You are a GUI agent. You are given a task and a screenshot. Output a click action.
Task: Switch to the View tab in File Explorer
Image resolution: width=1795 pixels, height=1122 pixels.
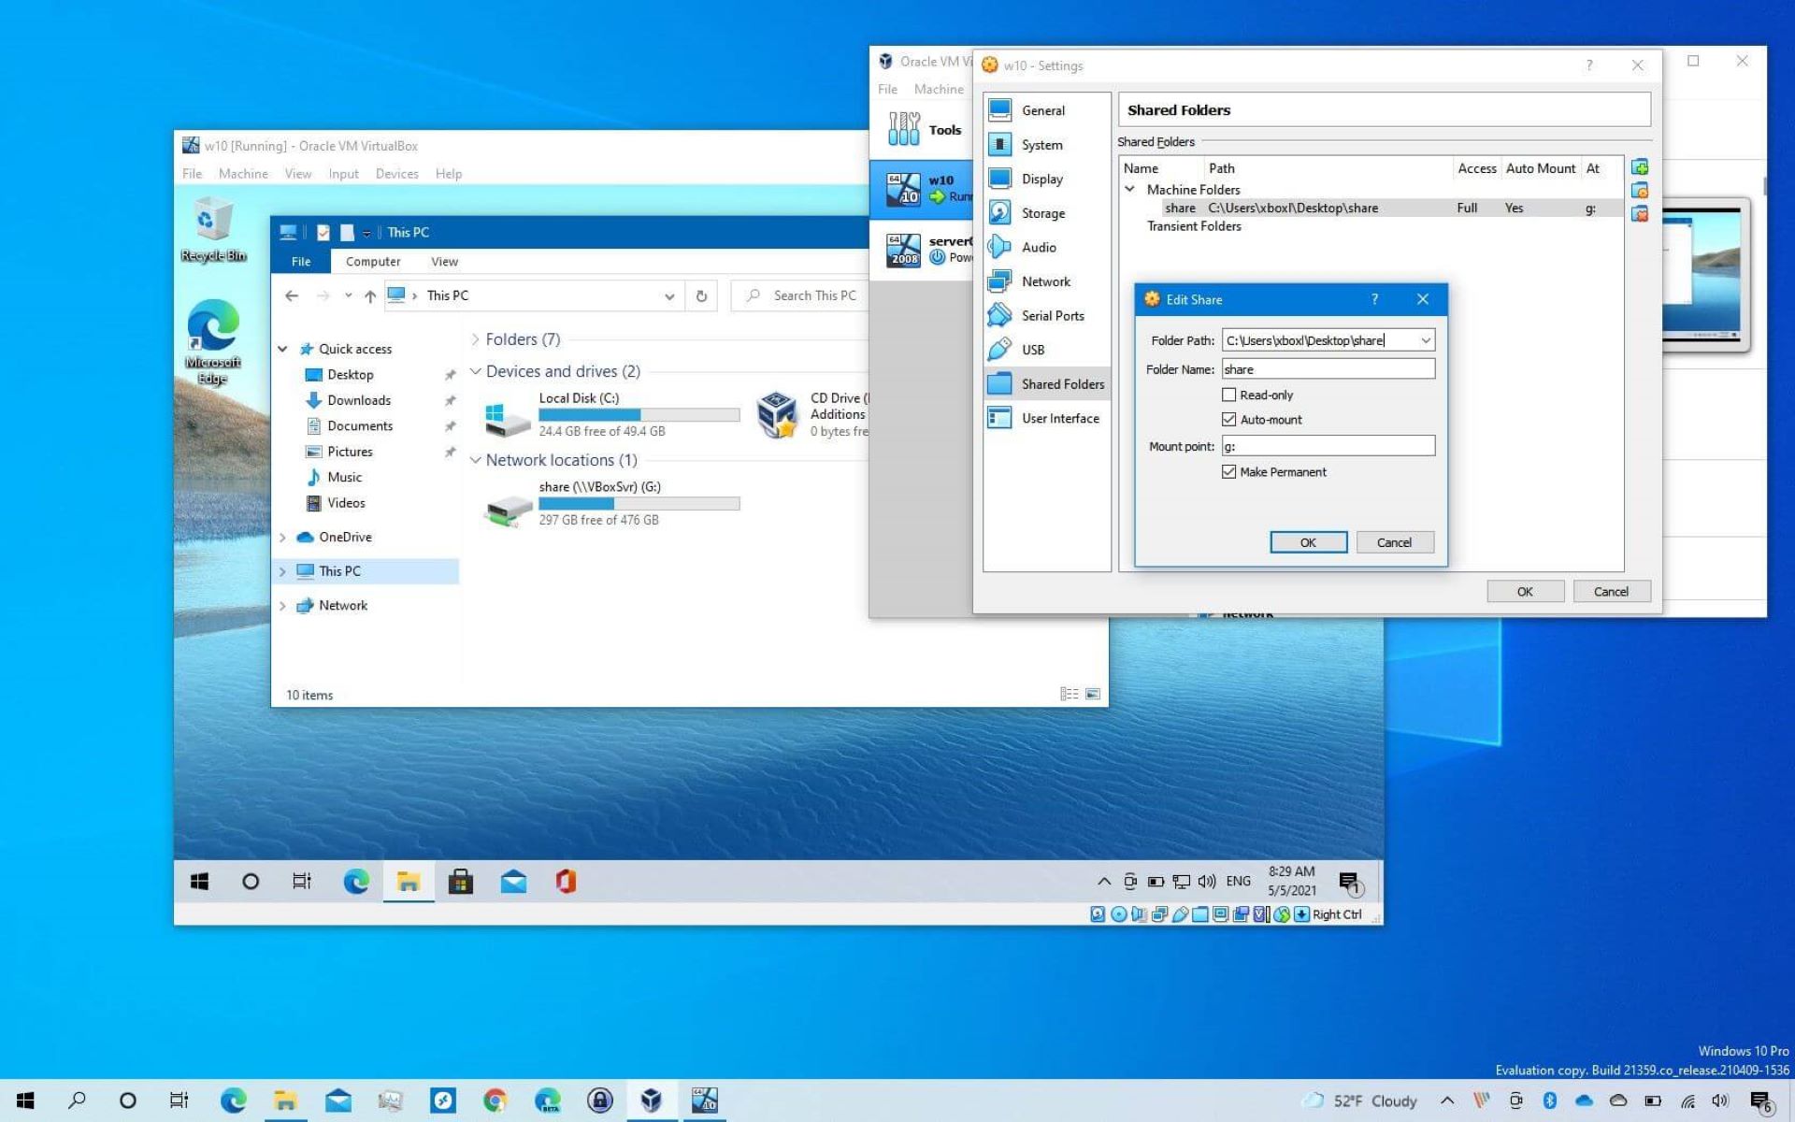tap(444, 262)
